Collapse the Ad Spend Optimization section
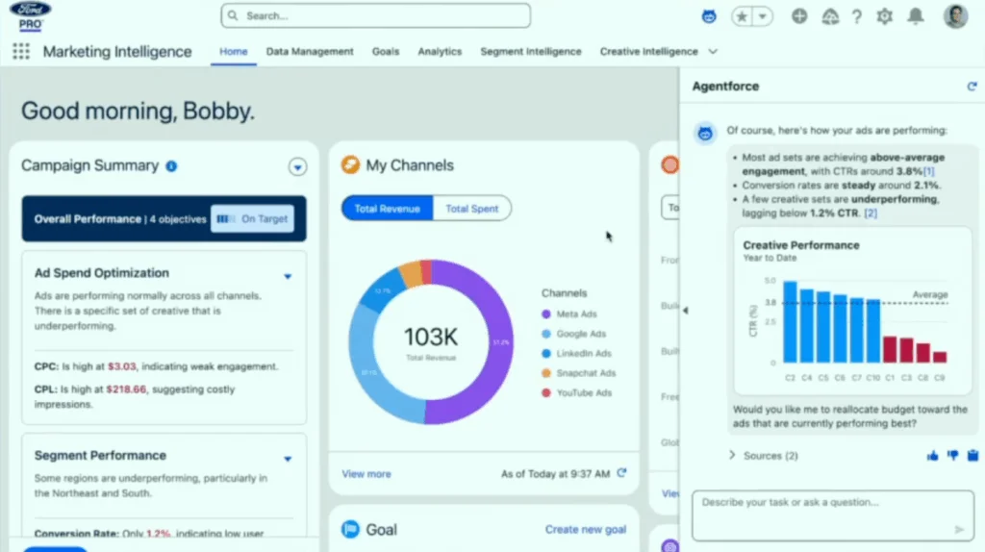This screenshot has width=985, height=552. [288, 276]
